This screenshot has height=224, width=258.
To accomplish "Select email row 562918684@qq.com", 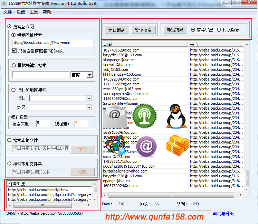I will click(x=145, y=132).
